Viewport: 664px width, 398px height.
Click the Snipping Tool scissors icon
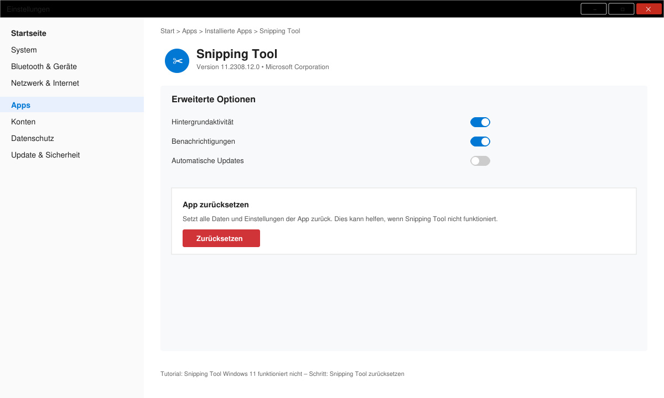(177, 60)
